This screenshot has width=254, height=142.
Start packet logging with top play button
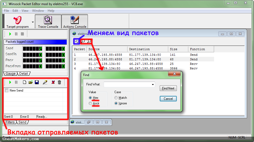pyautogui.click(x=10, y=34)
